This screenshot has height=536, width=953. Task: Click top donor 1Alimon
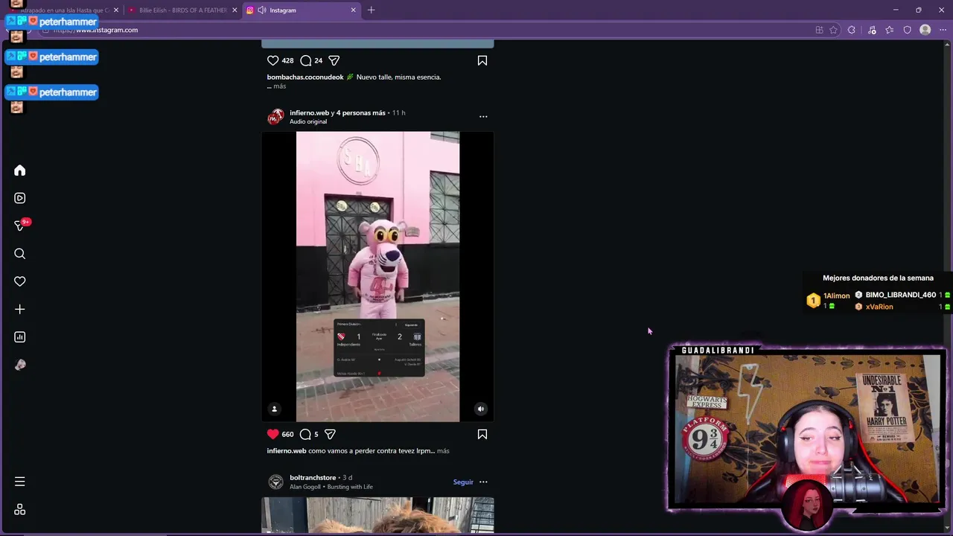(836, 296)
